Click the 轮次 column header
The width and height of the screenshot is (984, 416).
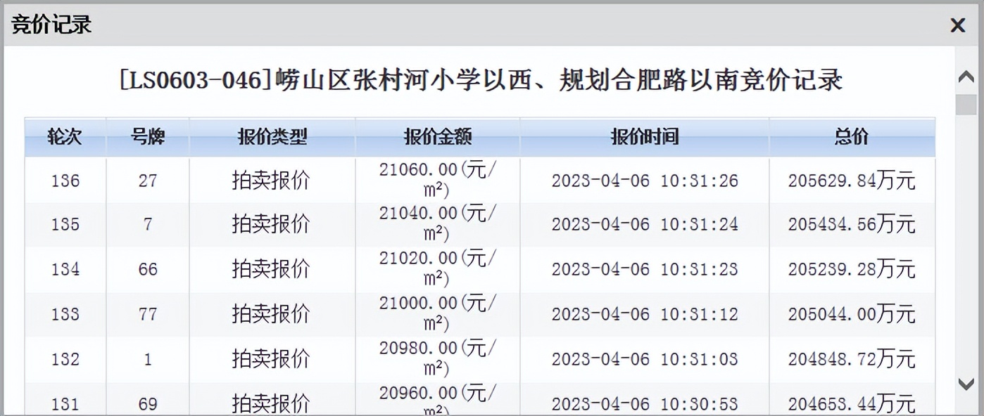click(65, 137)
